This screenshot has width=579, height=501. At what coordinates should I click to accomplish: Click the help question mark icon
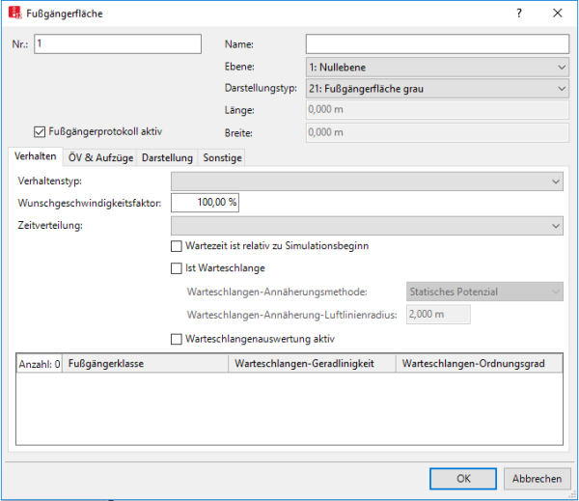[x=519, y=14]
